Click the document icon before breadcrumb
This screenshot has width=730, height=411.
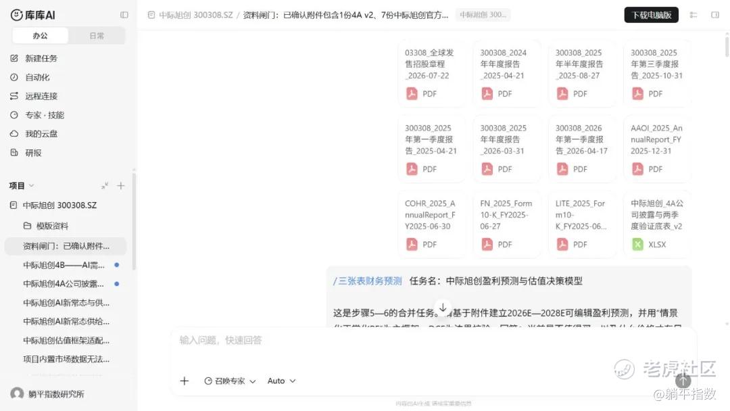[x=151, y=15]
